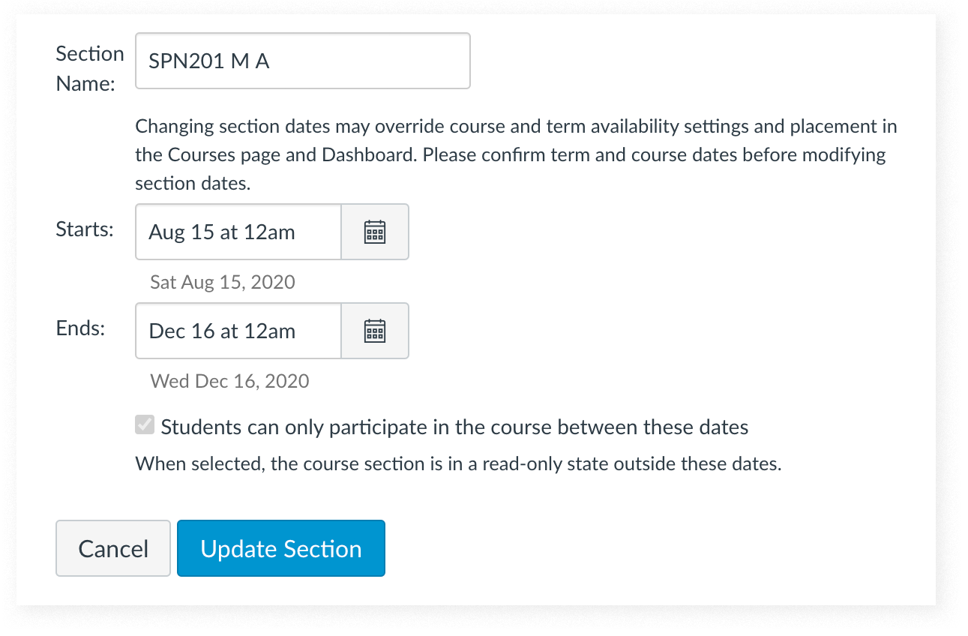This screenshot has height=636, width=968.
Task: Click inside the Ends date field
Action: point(238,331)
